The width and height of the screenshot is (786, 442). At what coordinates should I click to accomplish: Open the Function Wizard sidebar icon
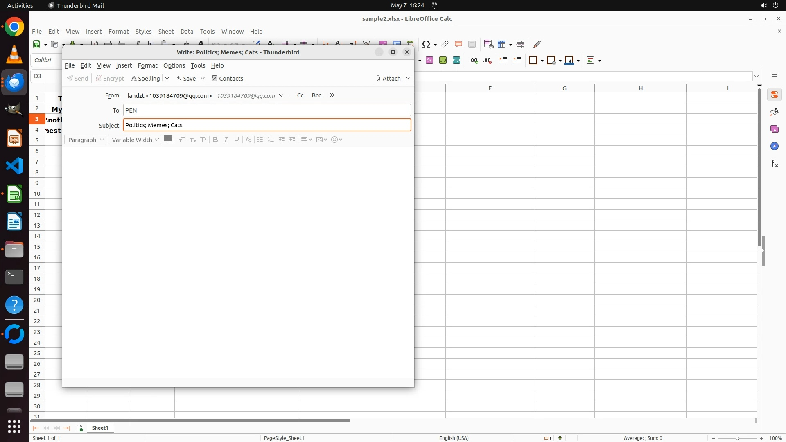tap(774, 164)
